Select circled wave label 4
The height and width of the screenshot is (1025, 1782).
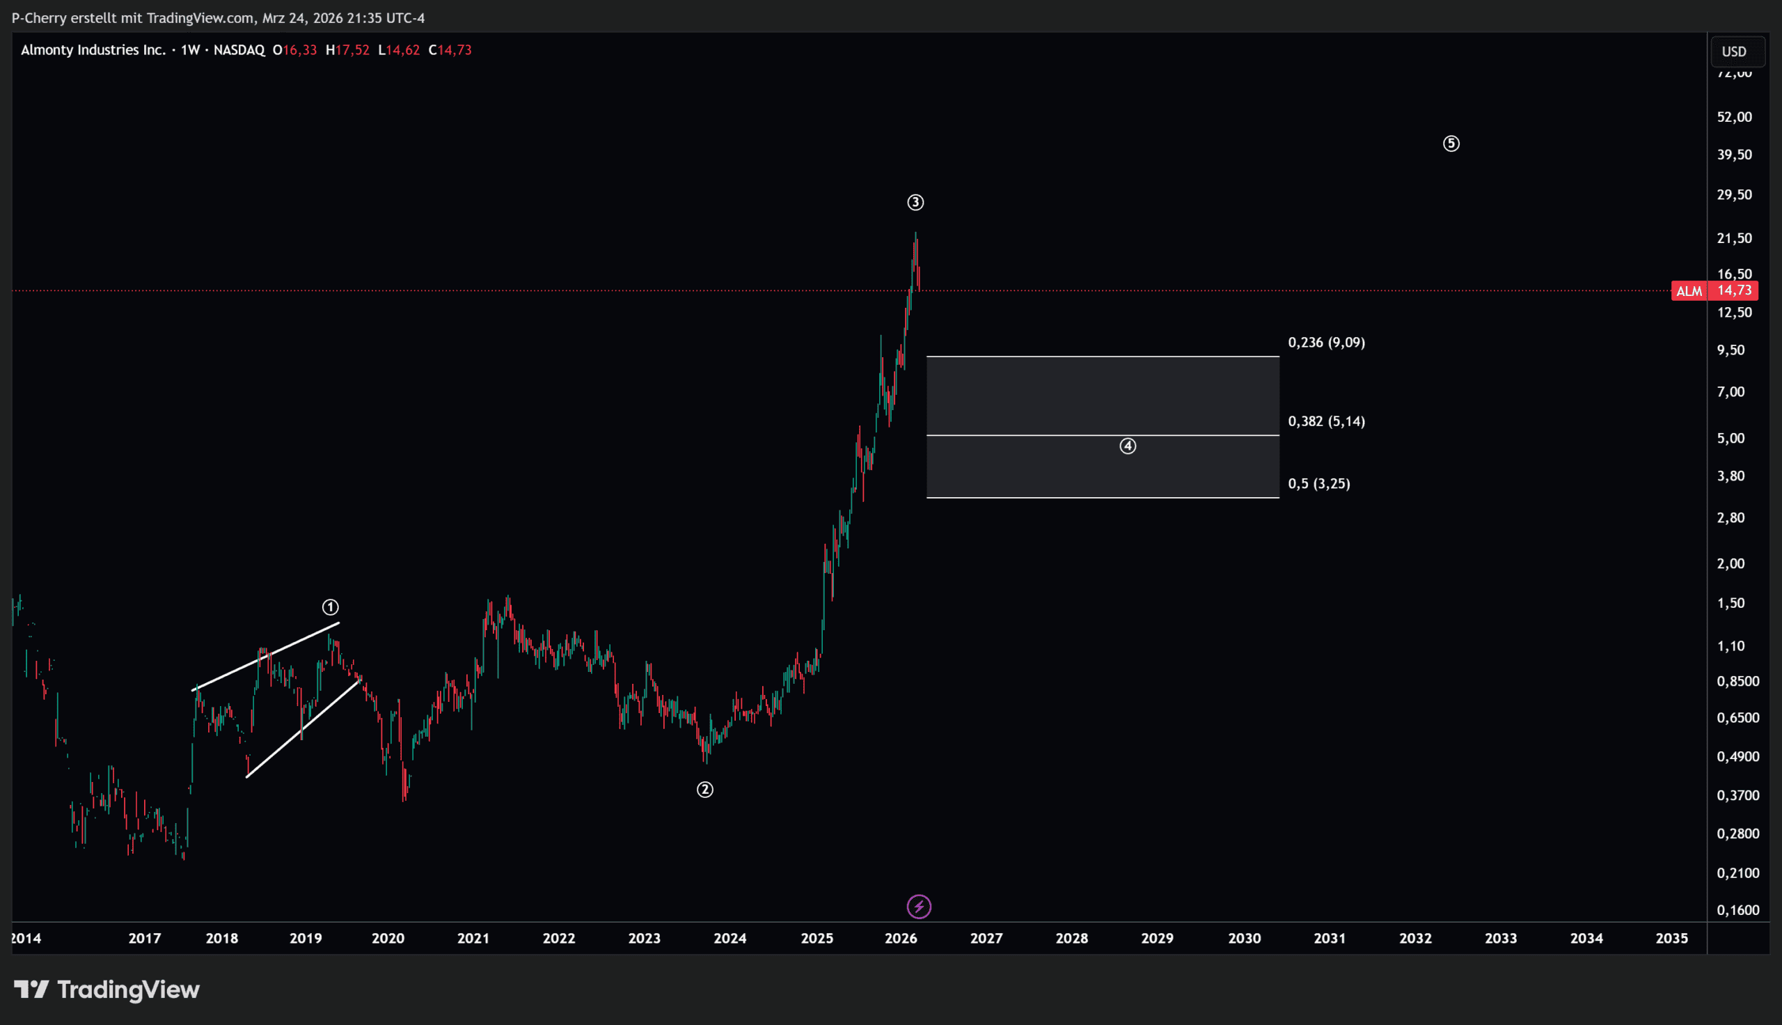click(1128, 446)
